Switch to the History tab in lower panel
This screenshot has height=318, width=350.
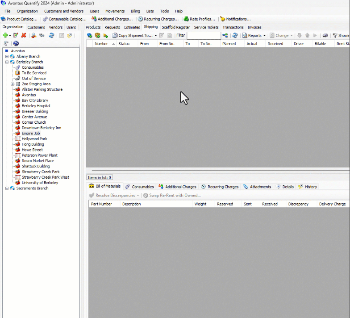[x=308, y=187]
